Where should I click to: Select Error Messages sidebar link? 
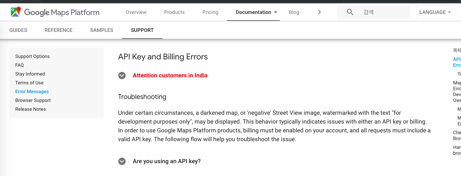tap(32, 92)
